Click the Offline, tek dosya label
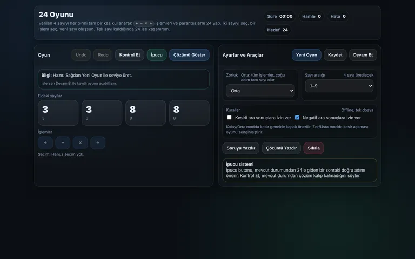The image size is (415, 259). (x=357, y=110)
